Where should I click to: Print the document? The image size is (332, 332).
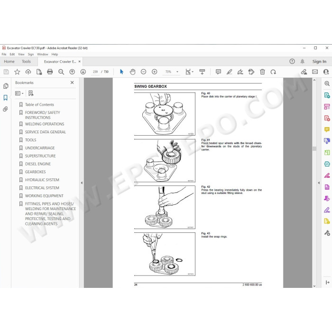click(50, 72)
